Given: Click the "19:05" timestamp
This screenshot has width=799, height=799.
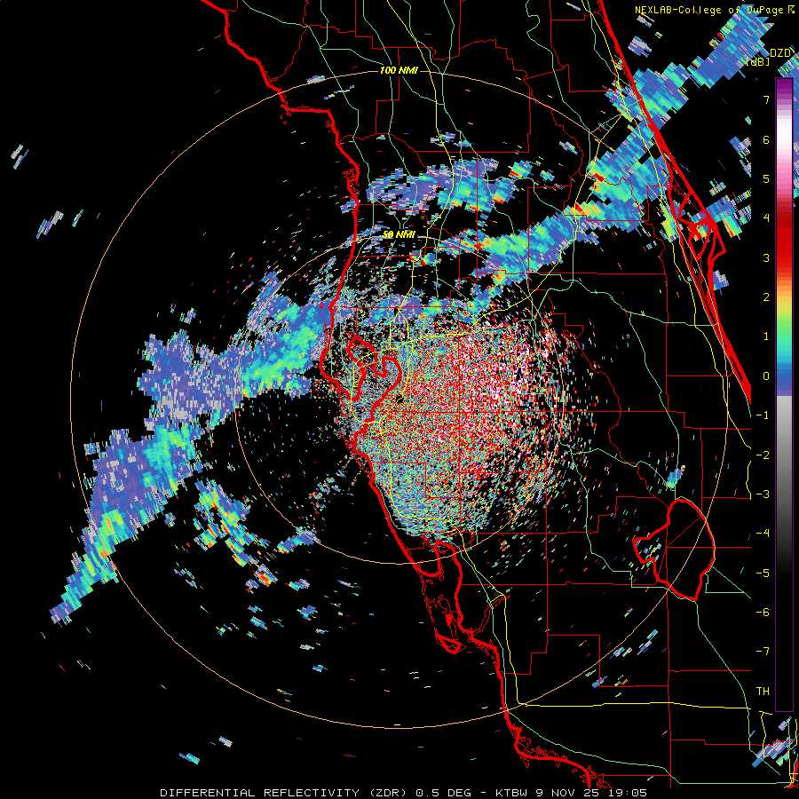Looking at the screenshot, I should (629, 793).
